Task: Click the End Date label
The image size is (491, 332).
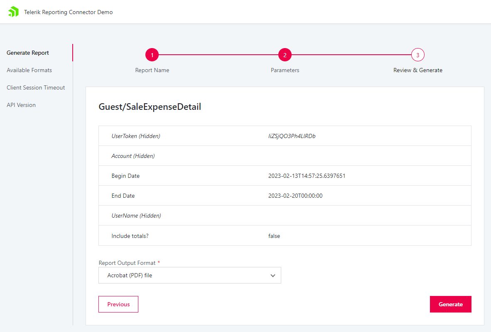Action: pos(123,196)
